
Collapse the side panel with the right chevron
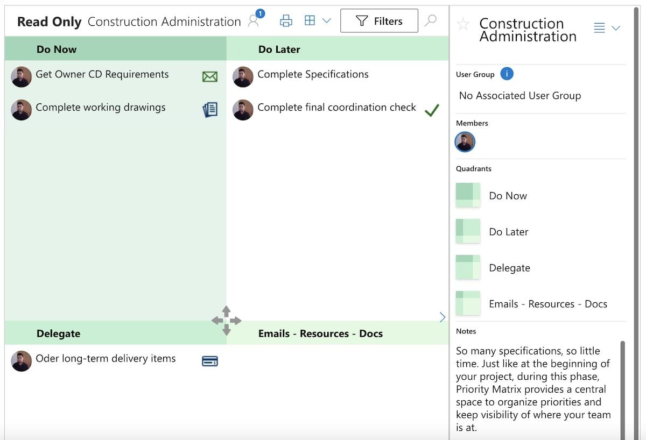click(443, 317)
